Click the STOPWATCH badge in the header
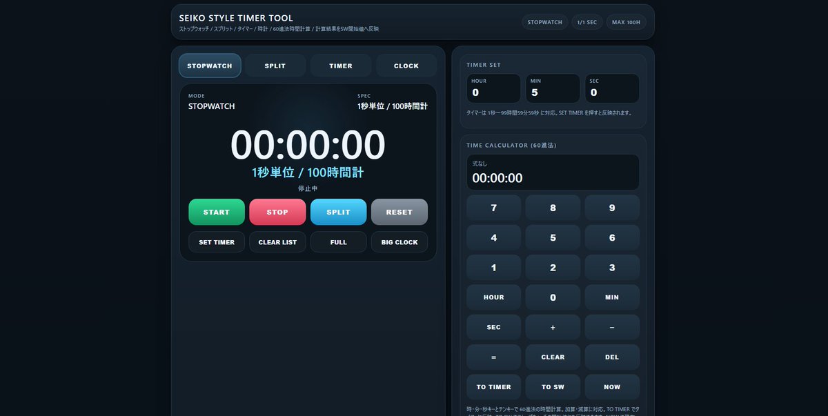This screenshot has width=828, height=416. pos(545,22)
